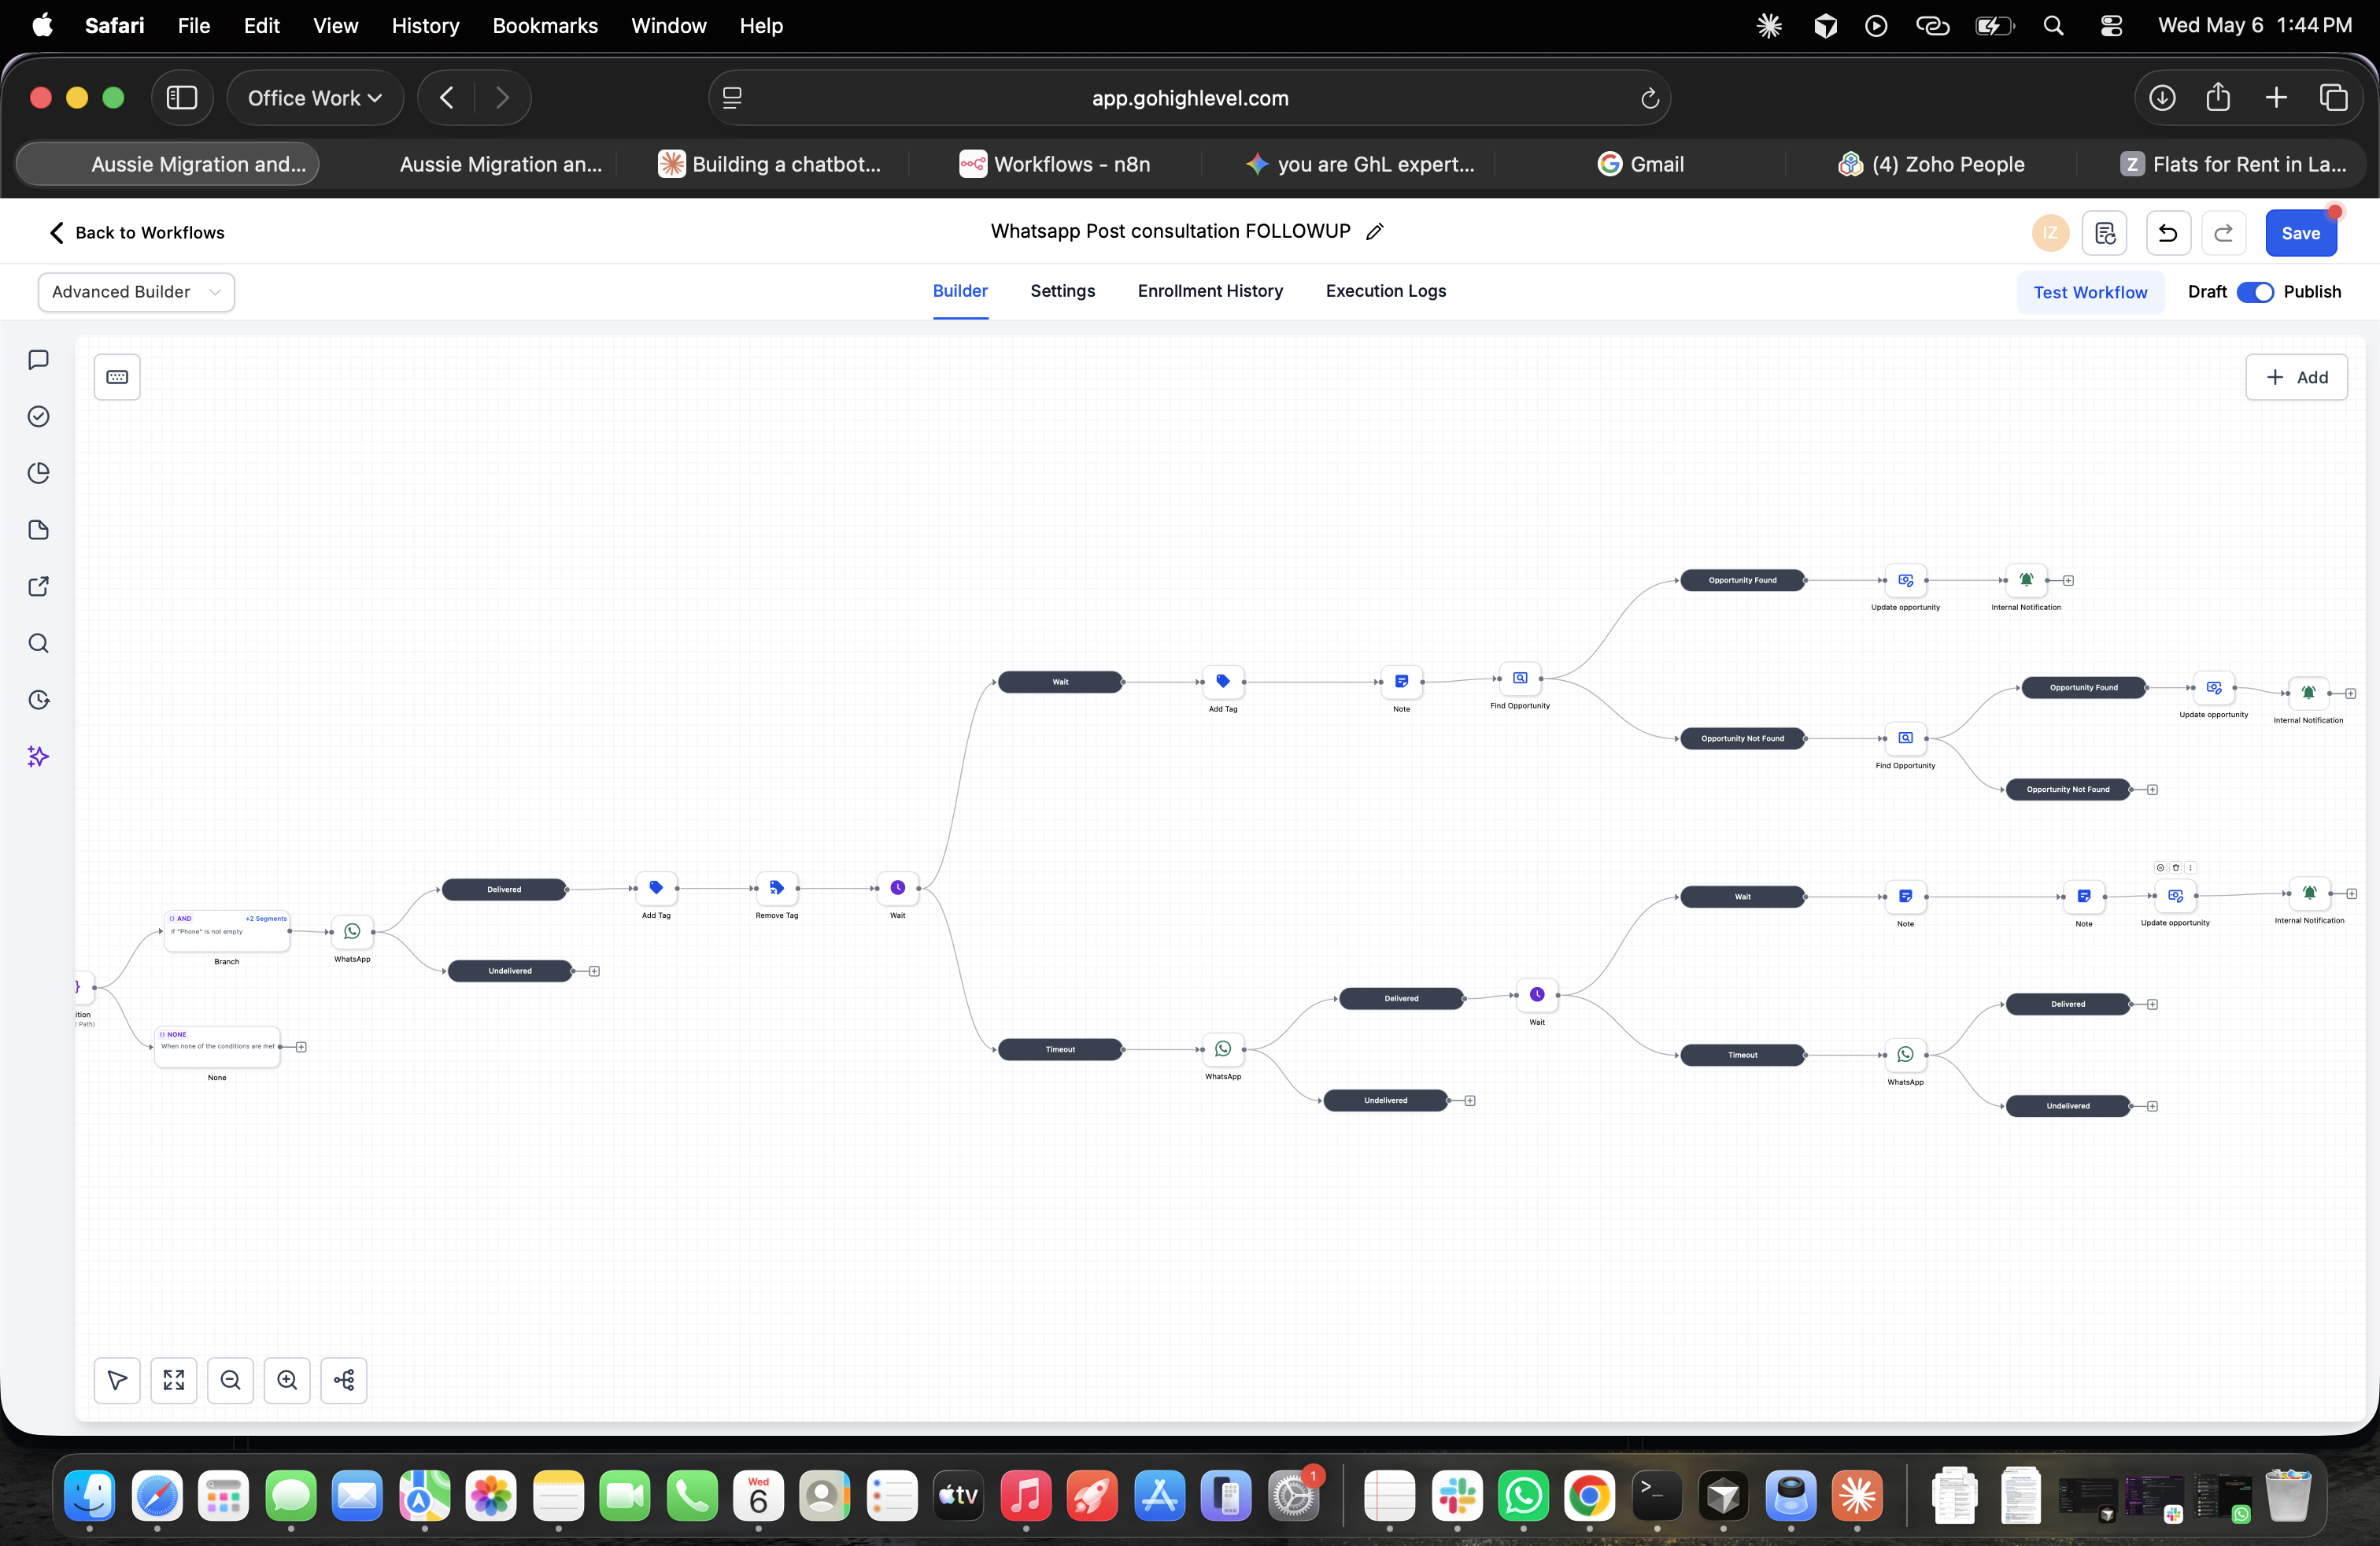Select the Builder tab
Image resolution: width=2380 pixels, height=1546 pixels.
960,291
